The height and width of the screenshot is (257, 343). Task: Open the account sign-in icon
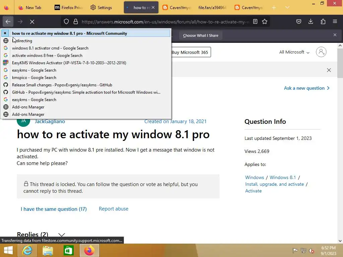coord(321,52)
